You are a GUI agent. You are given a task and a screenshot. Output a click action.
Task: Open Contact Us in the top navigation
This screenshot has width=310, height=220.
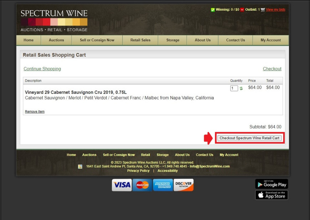pos(236,40)
